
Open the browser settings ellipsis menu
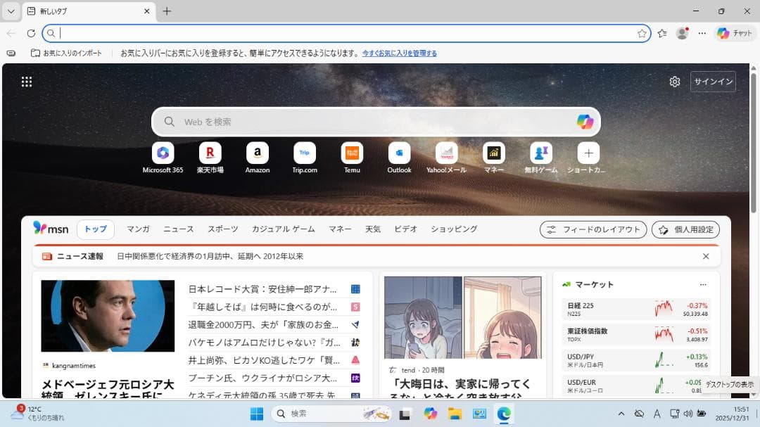point(702,33)
